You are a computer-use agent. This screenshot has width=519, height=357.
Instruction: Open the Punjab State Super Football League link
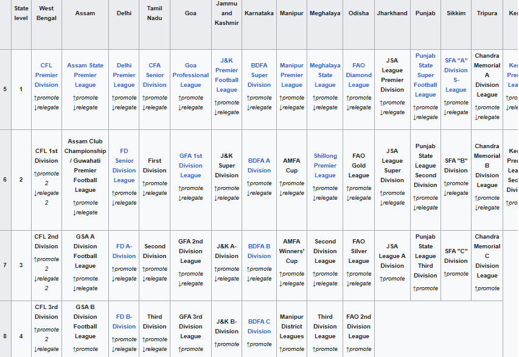[425, 75]
